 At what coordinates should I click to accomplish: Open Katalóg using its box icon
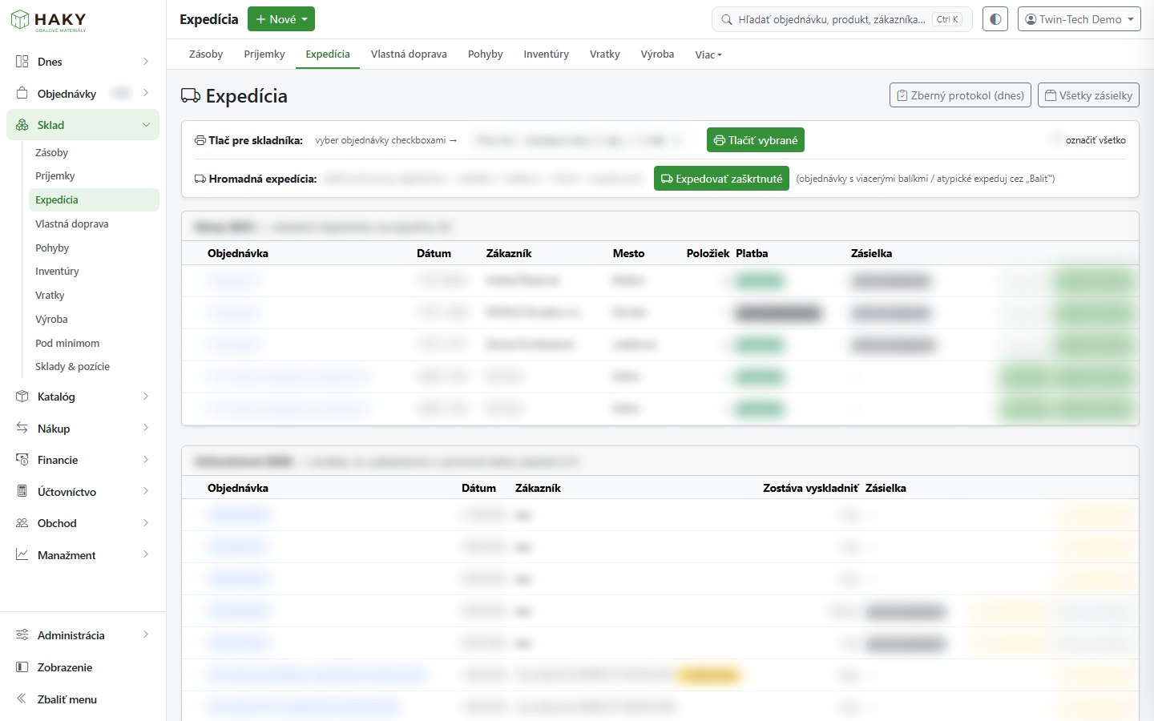(x=22, y=397)
